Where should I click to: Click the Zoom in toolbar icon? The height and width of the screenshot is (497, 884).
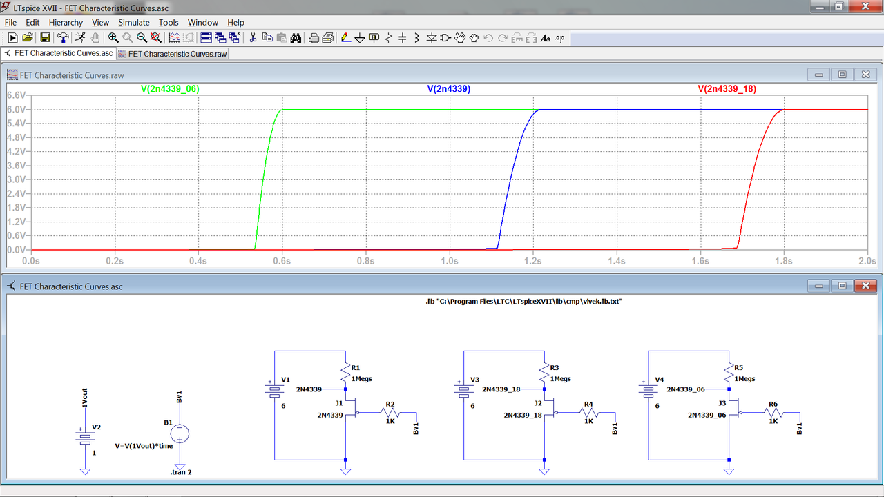point(113,38)
